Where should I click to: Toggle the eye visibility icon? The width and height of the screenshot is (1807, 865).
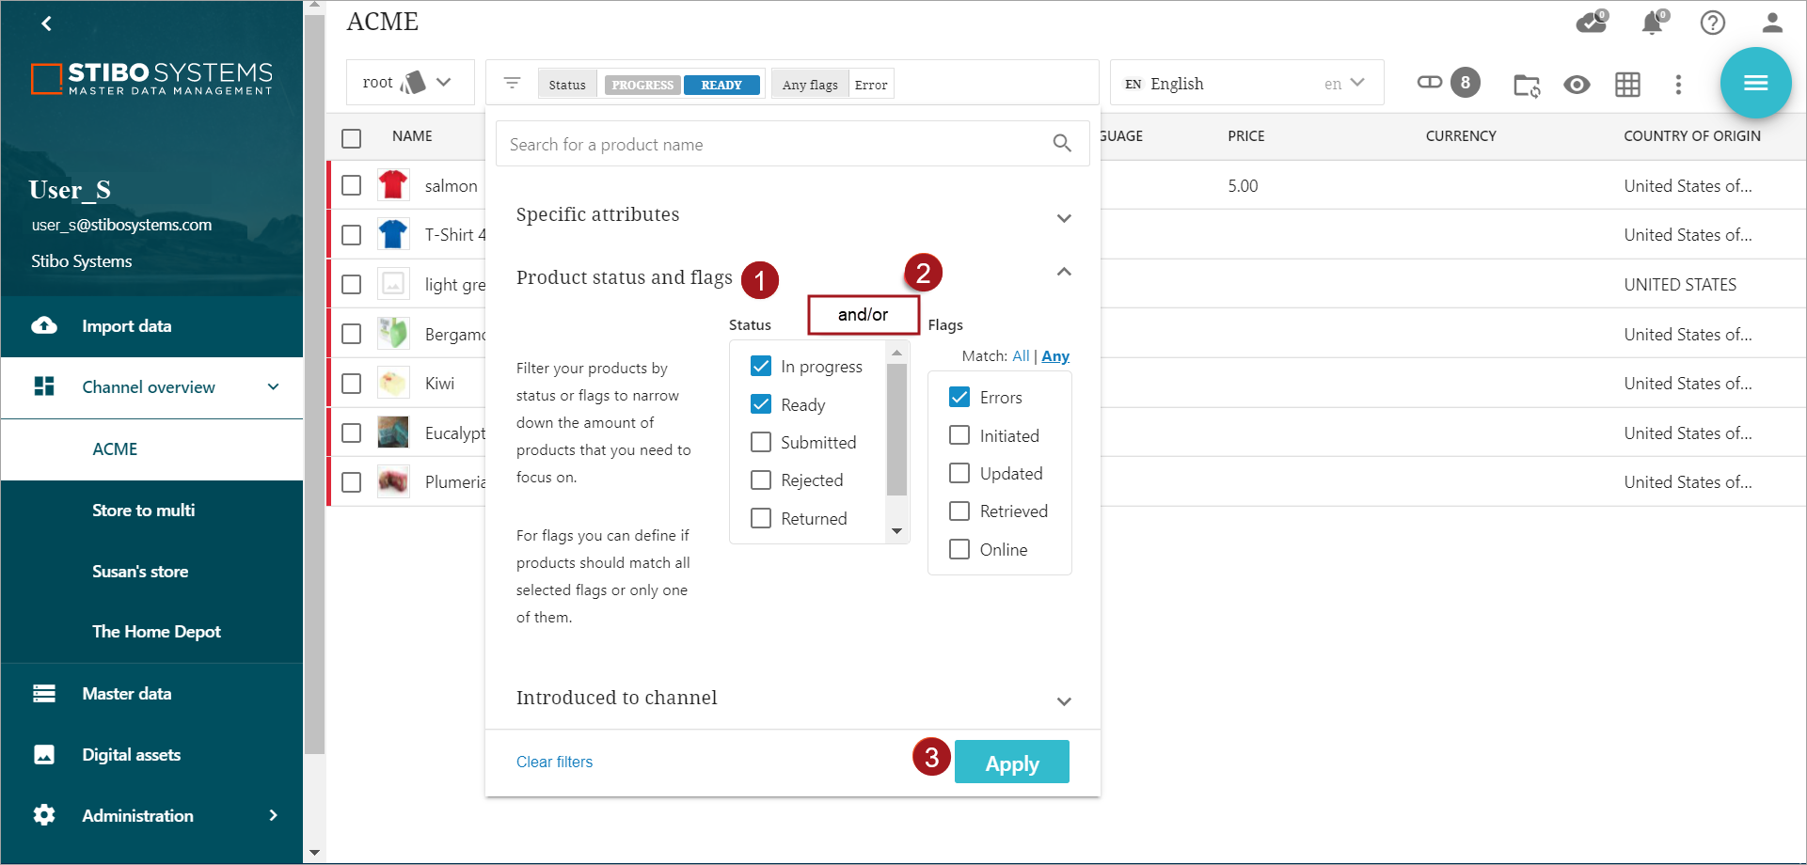(x=1577, y=85)
